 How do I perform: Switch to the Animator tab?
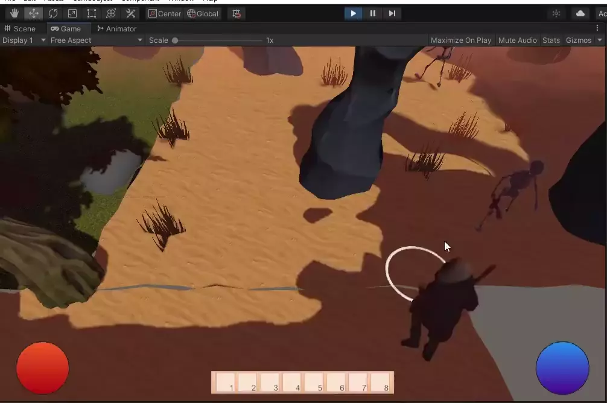point(116,28)
